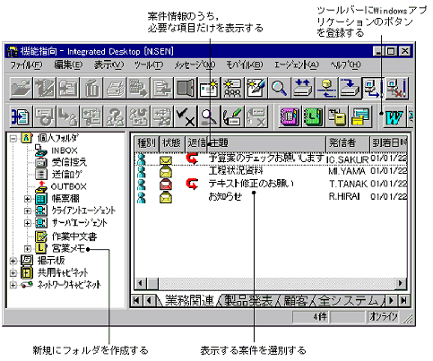The width and height of the screenshot is (433, 361).
Task: Click the jump-to-first-tab arrow button
Action: point(136,300)
